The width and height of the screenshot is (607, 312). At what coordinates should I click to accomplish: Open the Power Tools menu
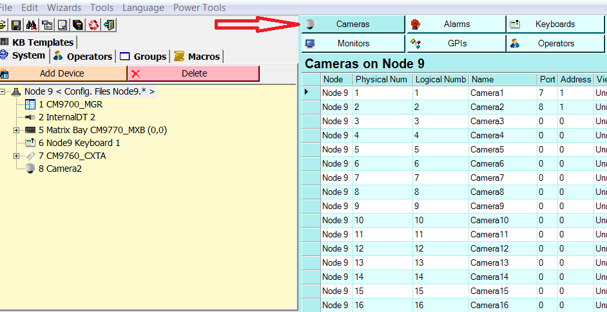click(x=199, y=8)
